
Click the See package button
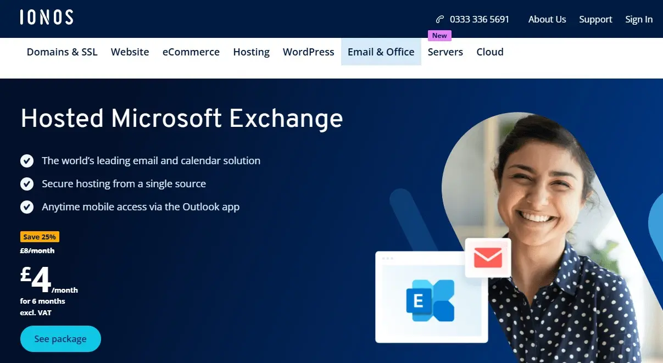pos(60,339)
